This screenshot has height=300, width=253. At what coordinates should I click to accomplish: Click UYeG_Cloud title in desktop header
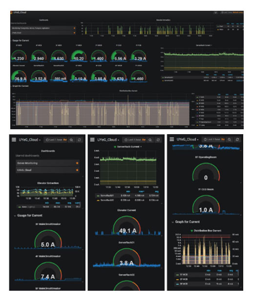pos(20,12)
